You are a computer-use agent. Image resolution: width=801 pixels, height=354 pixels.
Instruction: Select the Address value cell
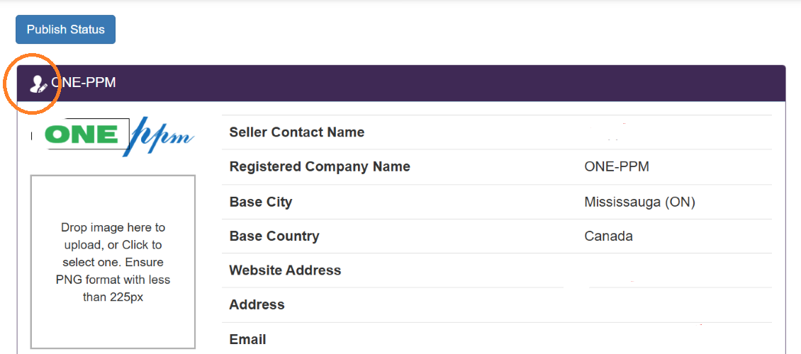click(x=675, y=305)
